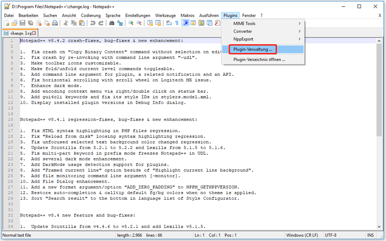Click the Cut scissors icon
The width and height of the screenshot is (386, 241).
pos(65,23)
